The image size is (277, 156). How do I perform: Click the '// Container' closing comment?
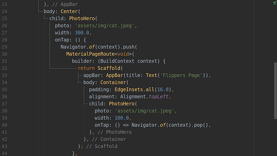pyautogui.click(x=109, y=139)
